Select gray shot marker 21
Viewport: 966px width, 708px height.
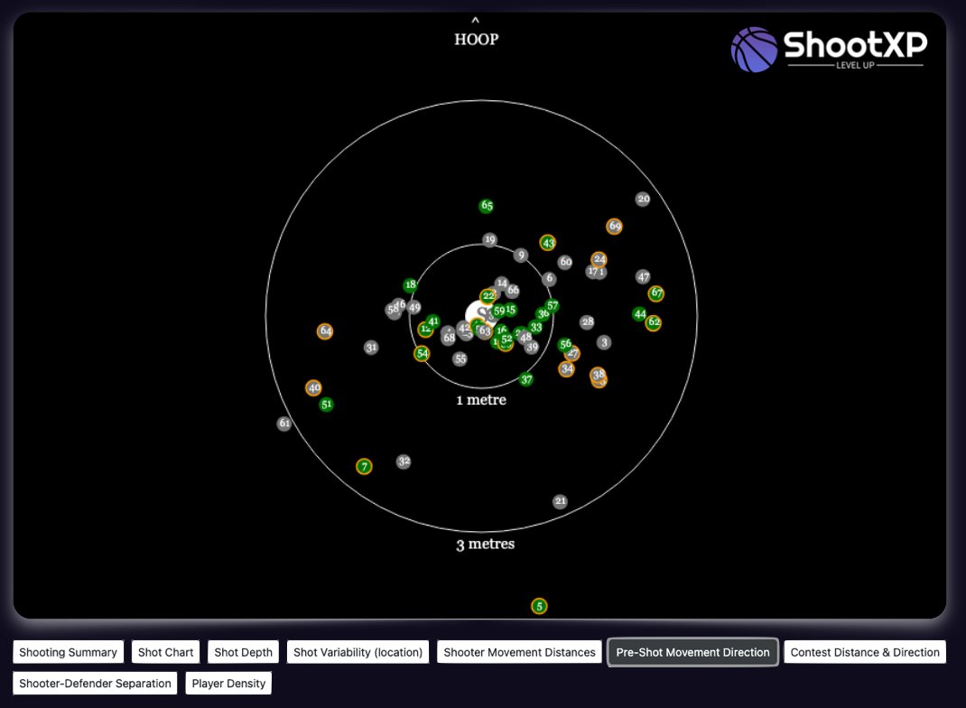pos(560,501)
